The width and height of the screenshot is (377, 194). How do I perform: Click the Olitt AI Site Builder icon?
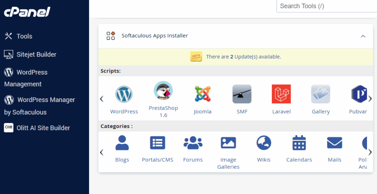pyautogui.click(x=9, y=128)
